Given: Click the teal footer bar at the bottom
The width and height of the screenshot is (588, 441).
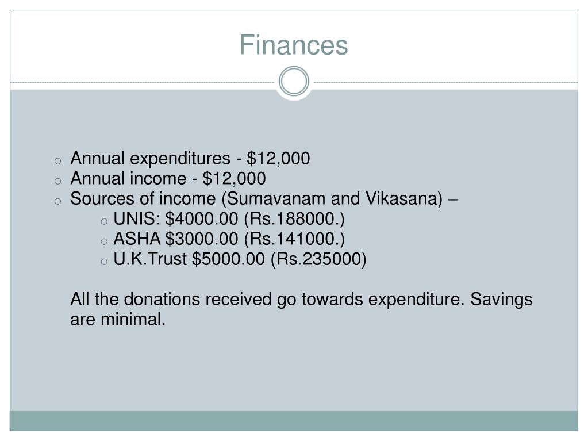Looking at the screenshot, I should [x=294, y=421].
